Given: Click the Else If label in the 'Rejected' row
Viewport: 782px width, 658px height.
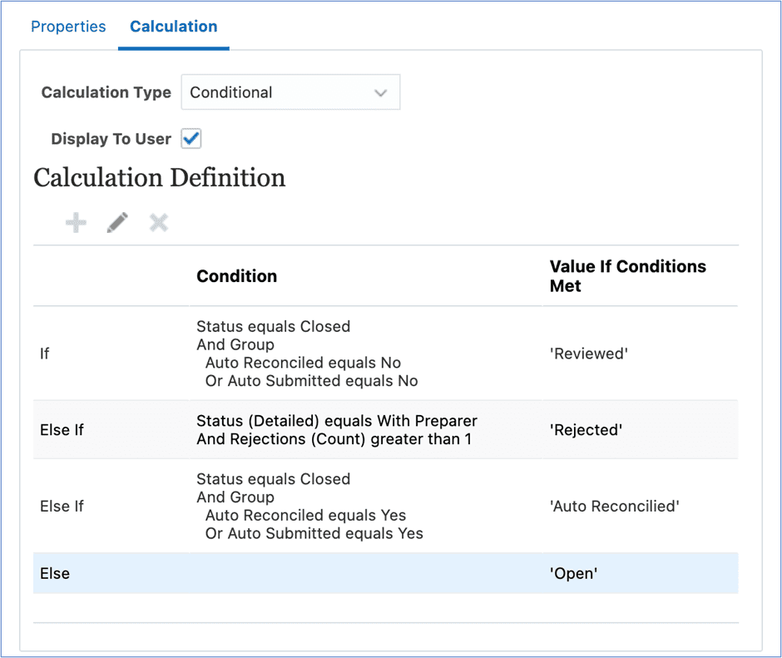Looking at the screenshot, I should click(62, 430).
